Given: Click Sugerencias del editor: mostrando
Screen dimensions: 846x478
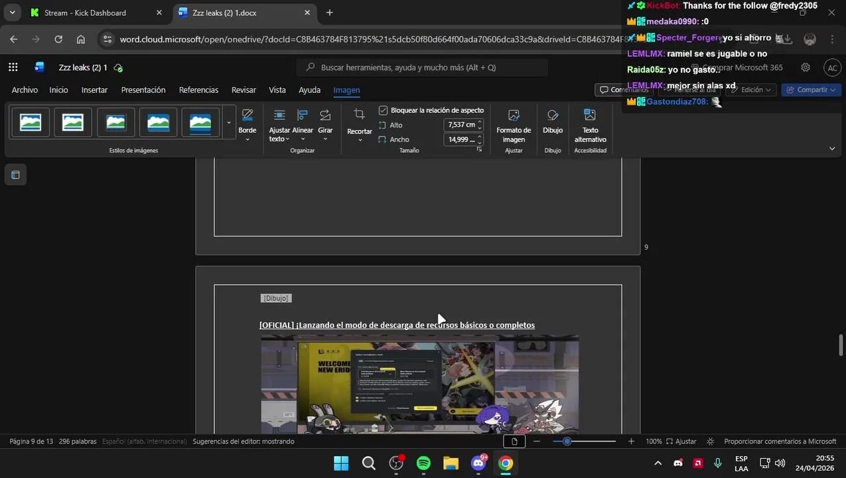Looking at the screenshot, I should (x=244, y=441).
